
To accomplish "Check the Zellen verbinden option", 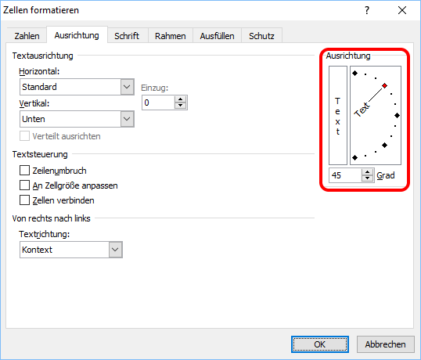I will point(24,200).
